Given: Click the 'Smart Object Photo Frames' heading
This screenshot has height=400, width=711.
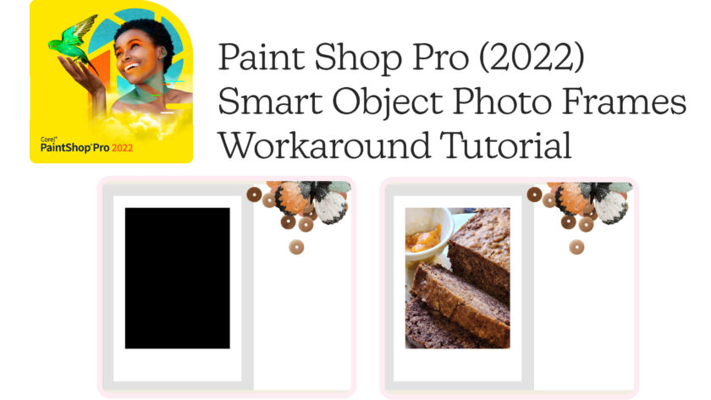Looking at the screenshot, I should click(x=452, y=101).
